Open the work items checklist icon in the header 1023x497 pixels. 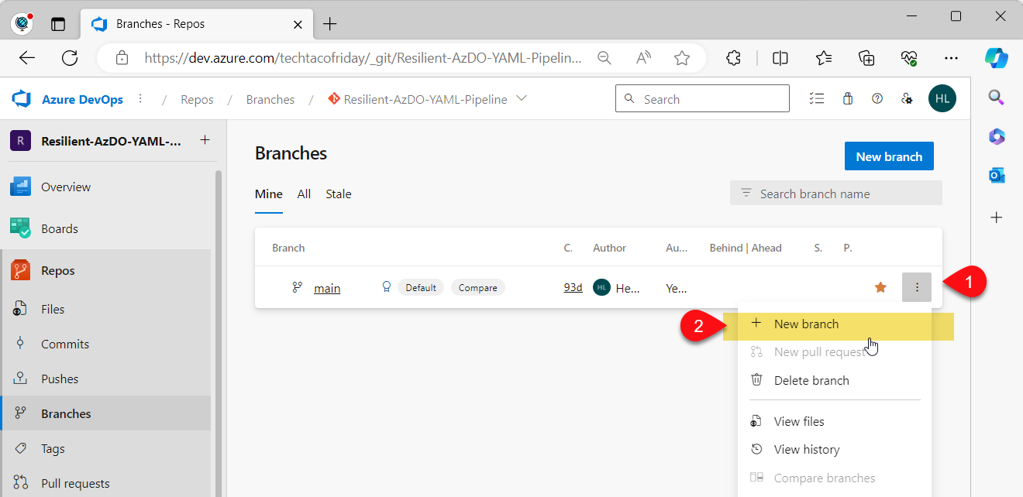pyautogui.click(x=816, y=98)
